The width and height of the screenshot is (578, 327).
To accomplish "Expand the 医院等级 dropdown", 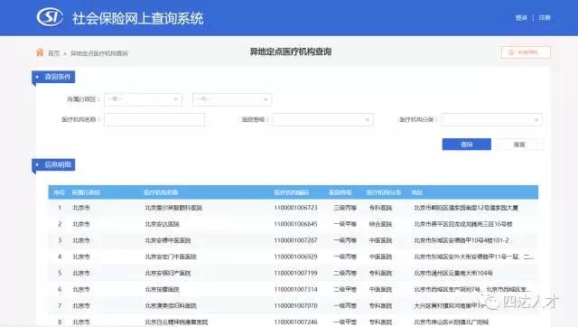I will (x=323, y=120).
